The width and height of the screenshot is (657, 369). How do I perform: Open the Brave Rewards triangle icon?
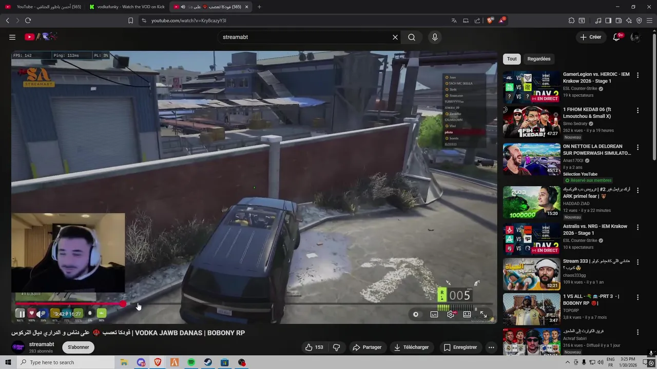pos(502,20)
